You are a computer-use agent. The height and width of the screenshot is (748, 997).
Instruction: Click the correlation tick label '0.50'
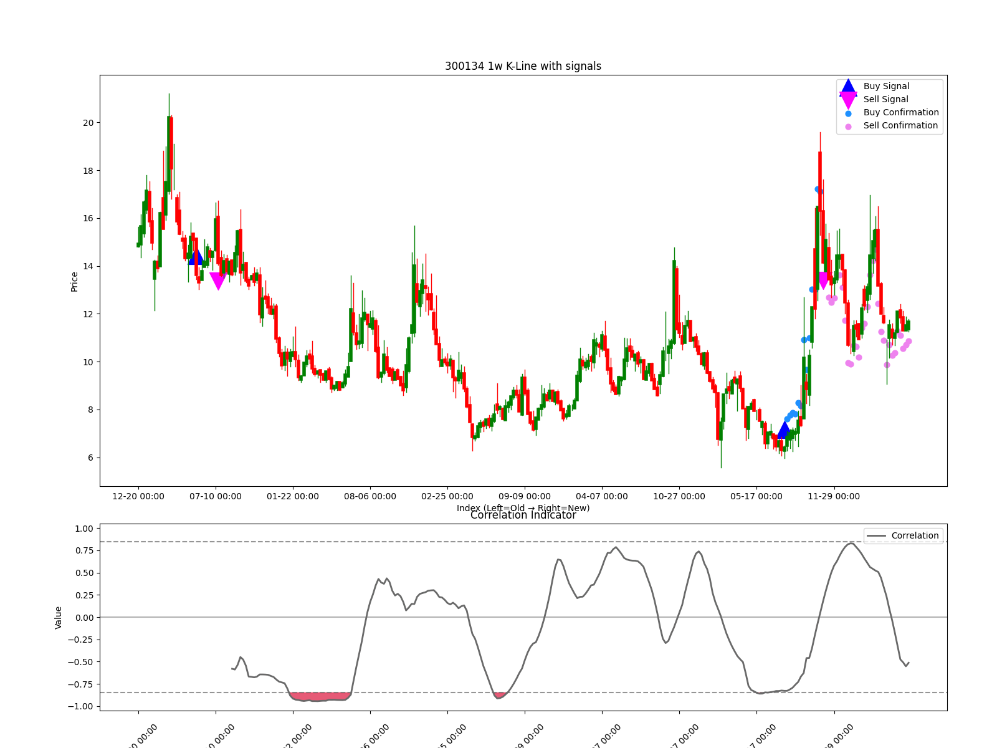tap(84, 573)
